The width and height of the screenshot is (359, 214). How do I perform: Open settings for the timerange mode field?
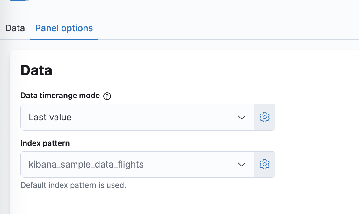(265, 117)
